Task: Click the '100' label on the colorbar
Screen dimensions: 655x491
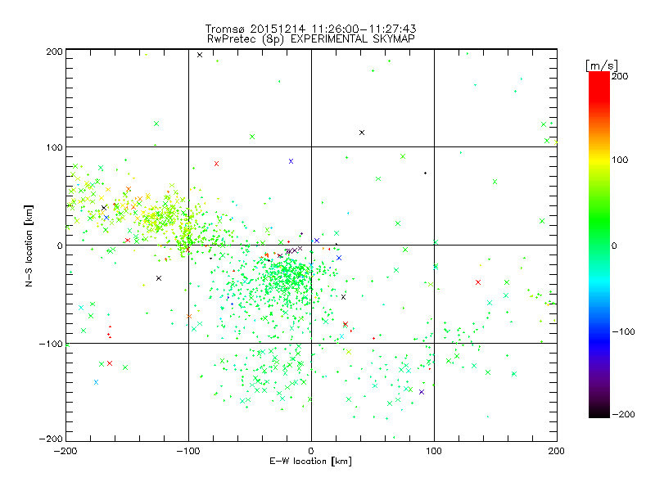Action: coord(620,160)
